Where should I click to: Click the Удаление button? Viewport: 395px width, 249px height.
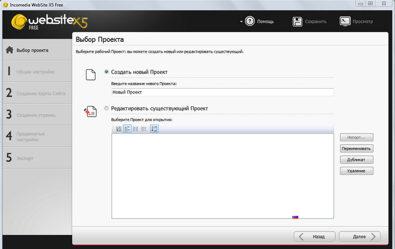click(356, 171)
